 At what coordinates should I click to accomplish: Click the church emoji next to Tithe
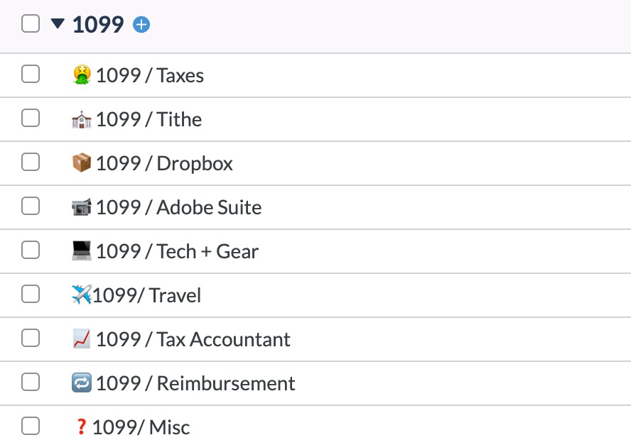pos(82,119)
